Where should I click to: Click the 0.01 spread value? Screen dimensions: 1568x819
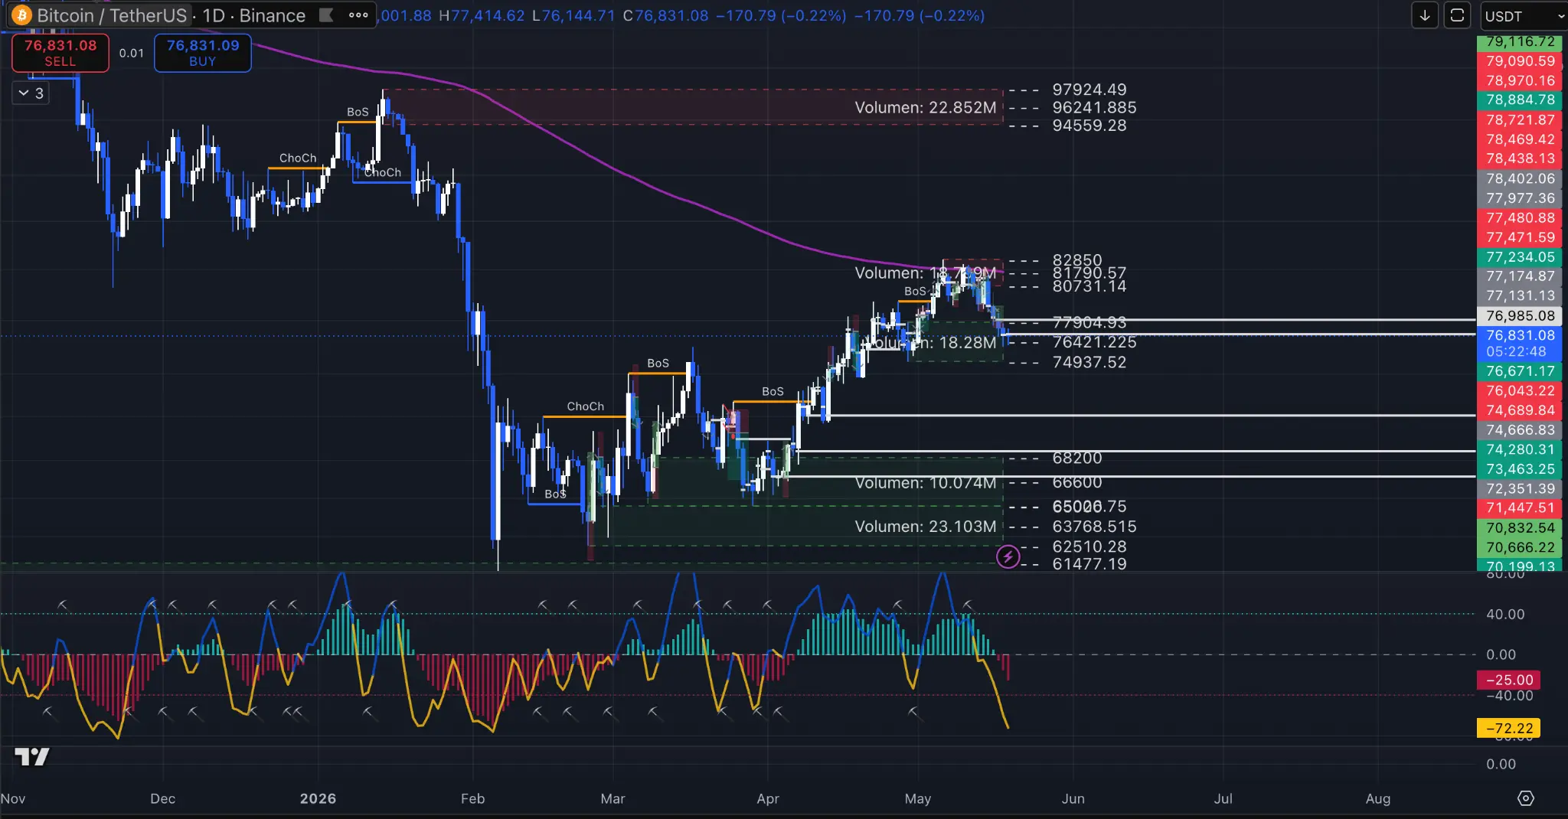click(x=132, y=53)
